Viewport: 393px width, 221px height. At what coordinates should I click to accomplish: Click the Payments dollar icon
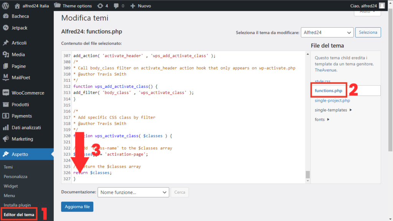point(5,116)
